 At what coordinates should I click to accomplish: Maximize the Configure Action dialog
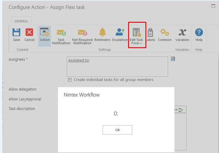(213, 6)
